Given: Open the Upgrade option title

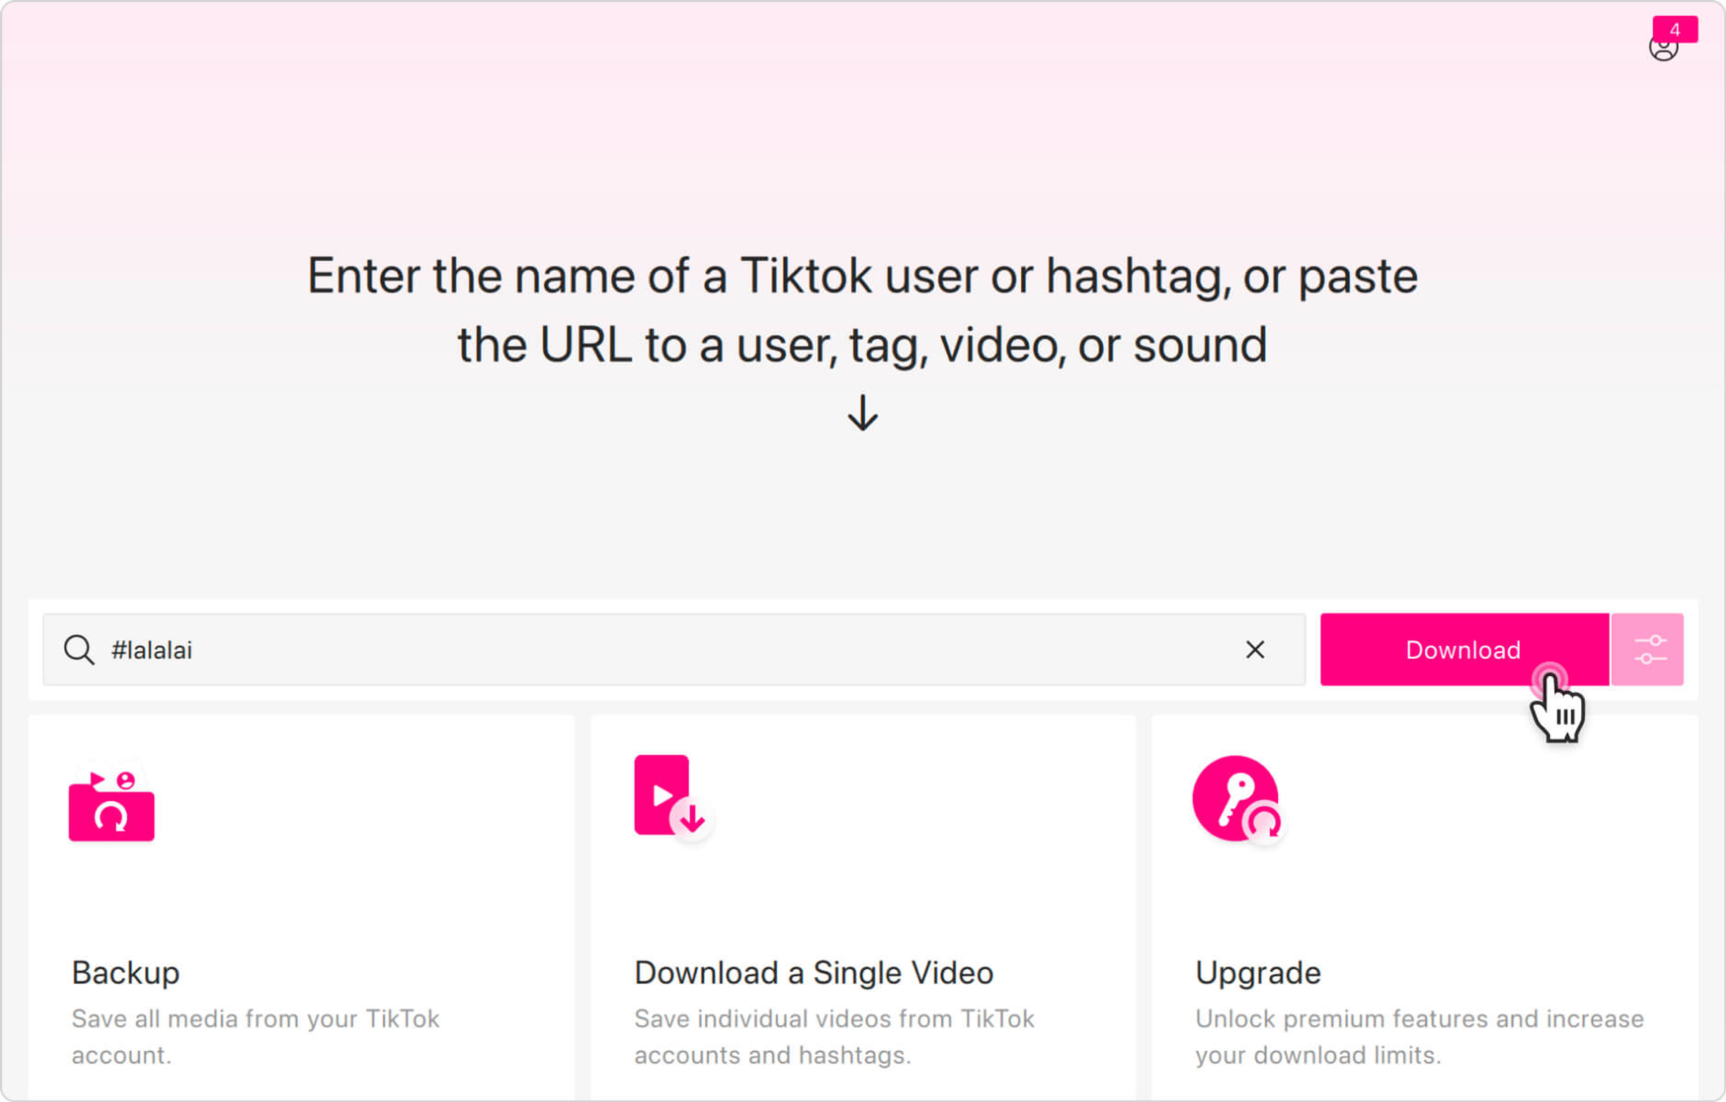Looking at the screenshot, I should click(x=1258, y=973).
